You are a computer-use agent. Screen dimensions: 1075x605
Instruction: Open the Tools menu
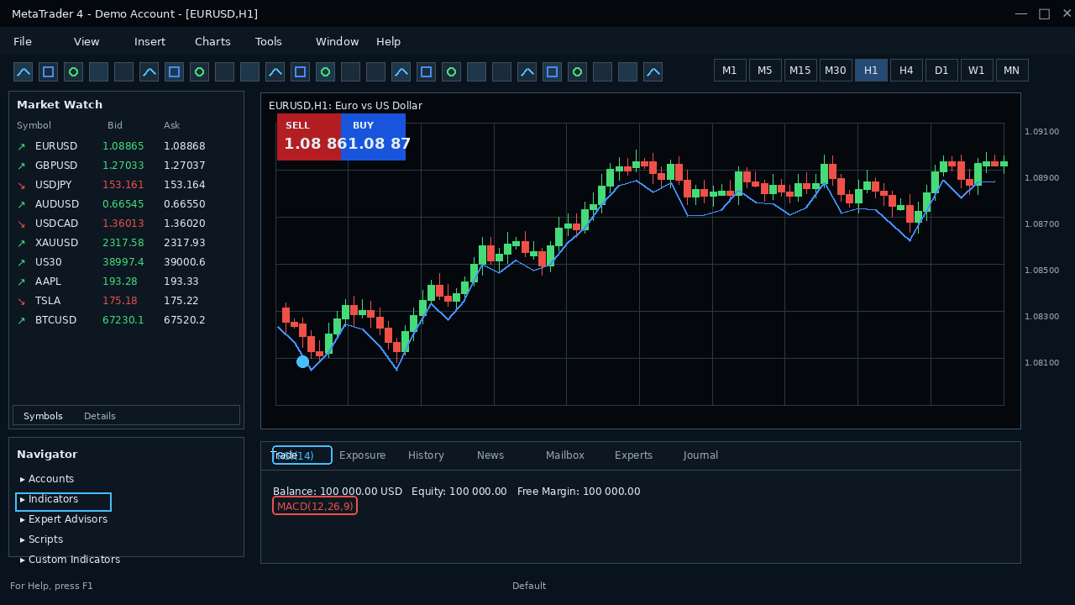(269, 42)
